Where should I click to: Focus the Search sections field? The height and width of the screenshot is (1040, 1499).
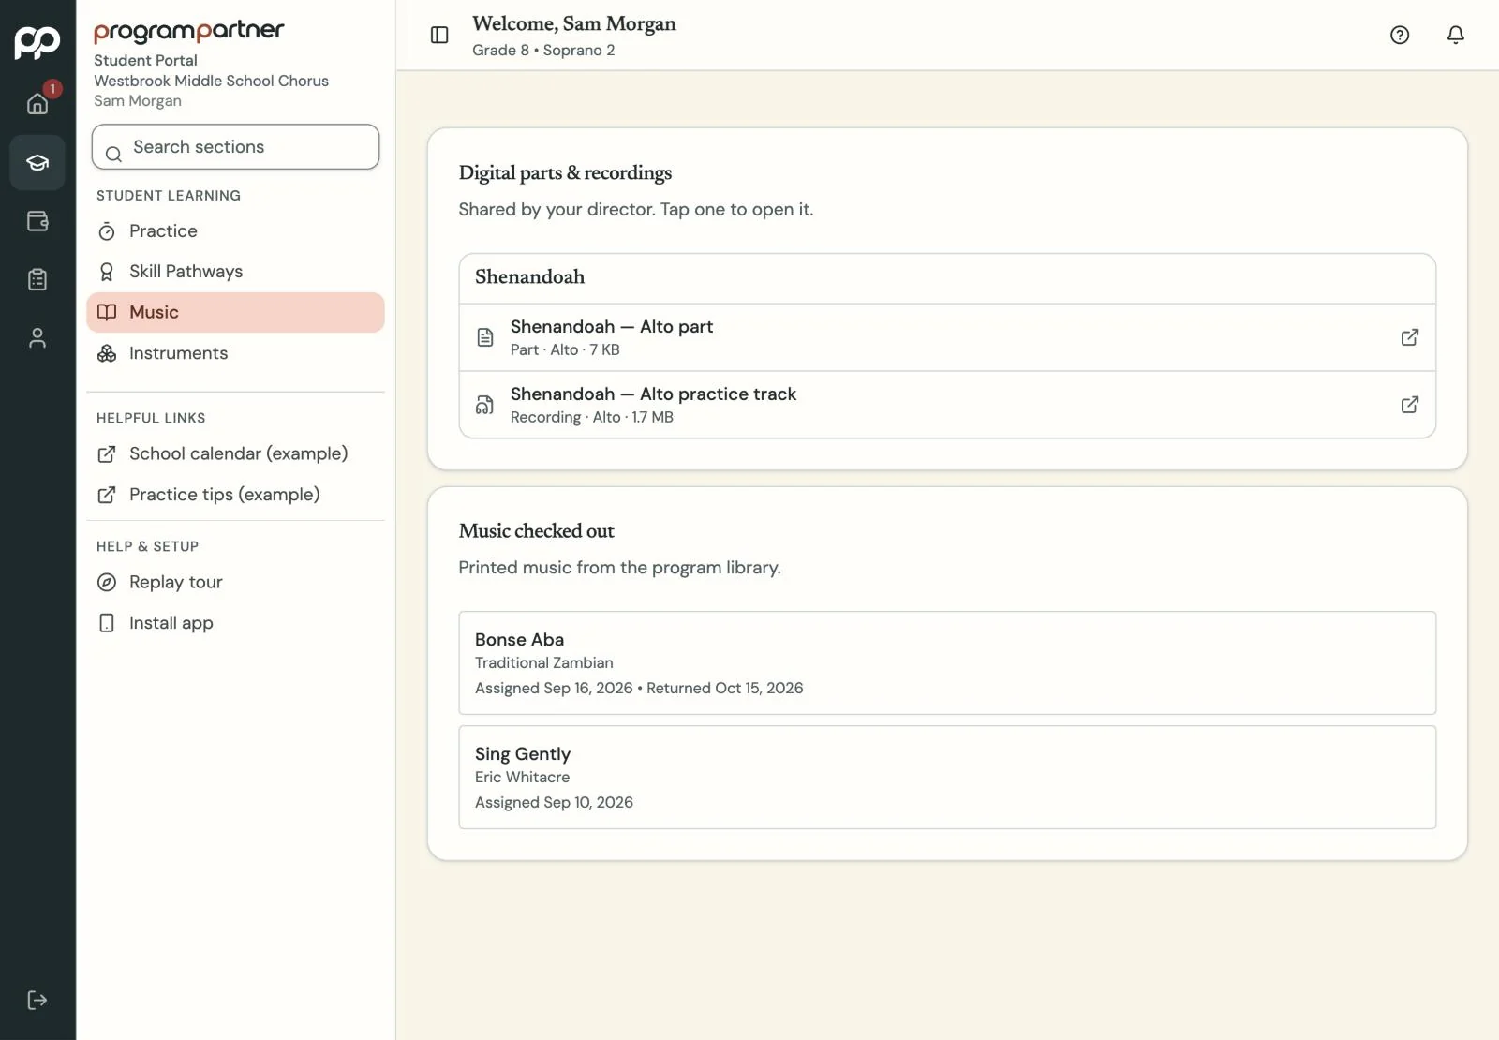(235, 147)
